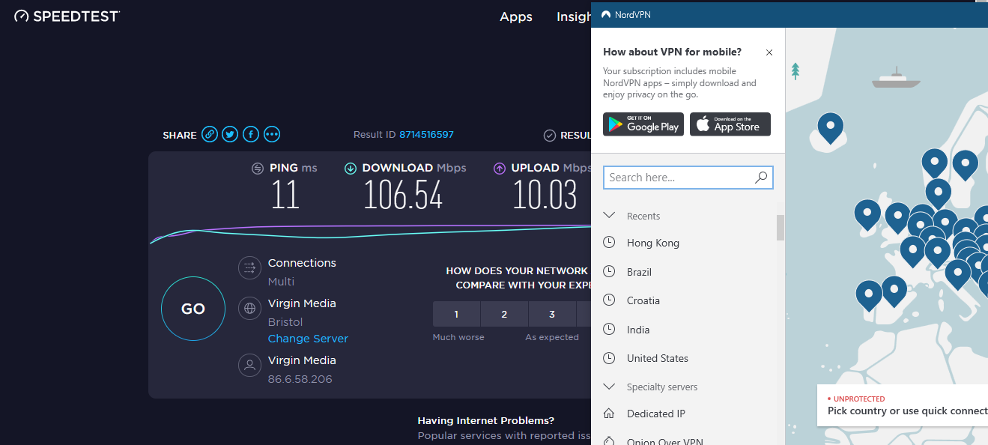Click the 10.03 upload speed value
The width and height of the screenshot is (988, 445).
pos(545,196)
